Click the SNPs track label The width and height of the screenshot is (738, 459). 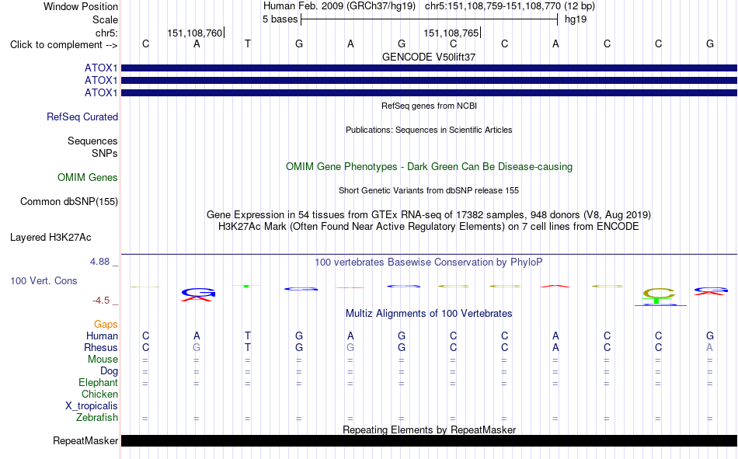(x=105, y=154)
